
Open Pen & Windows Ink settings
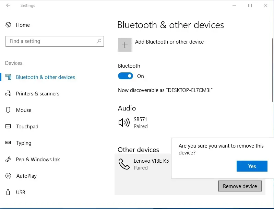38,160
